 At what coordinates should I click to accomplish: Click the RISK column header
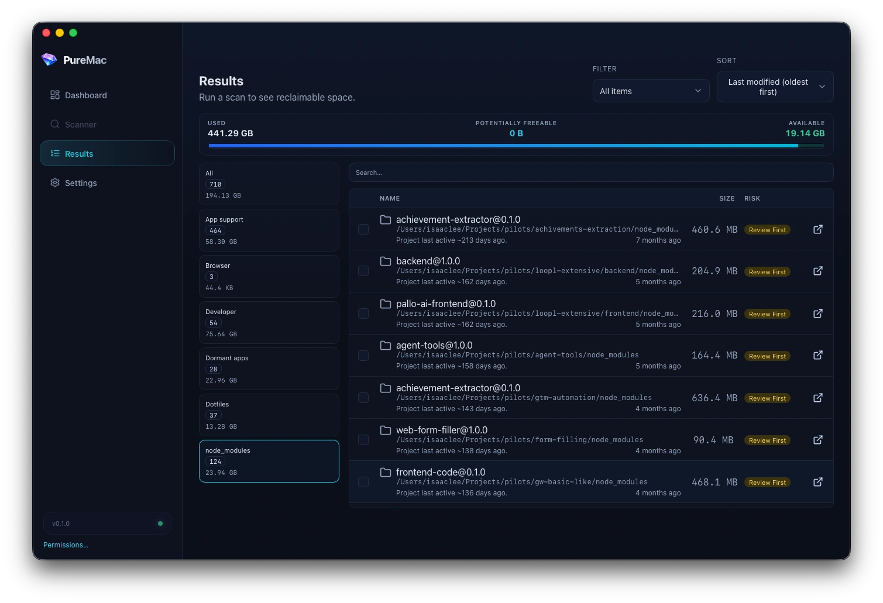pyautogui.click(x=752, y=198)
